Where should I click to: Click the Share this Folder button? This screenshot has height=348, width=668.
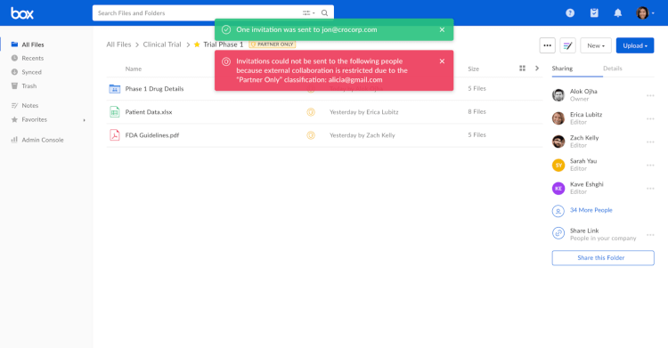603,258
